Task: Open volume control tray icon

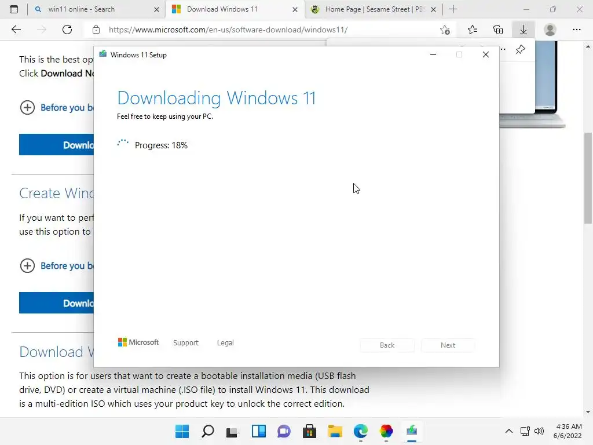Action: point(539,431)
